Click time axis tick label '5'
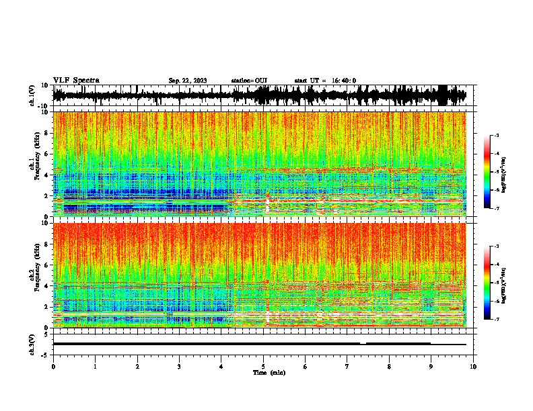533x411 pixels. 263,367
